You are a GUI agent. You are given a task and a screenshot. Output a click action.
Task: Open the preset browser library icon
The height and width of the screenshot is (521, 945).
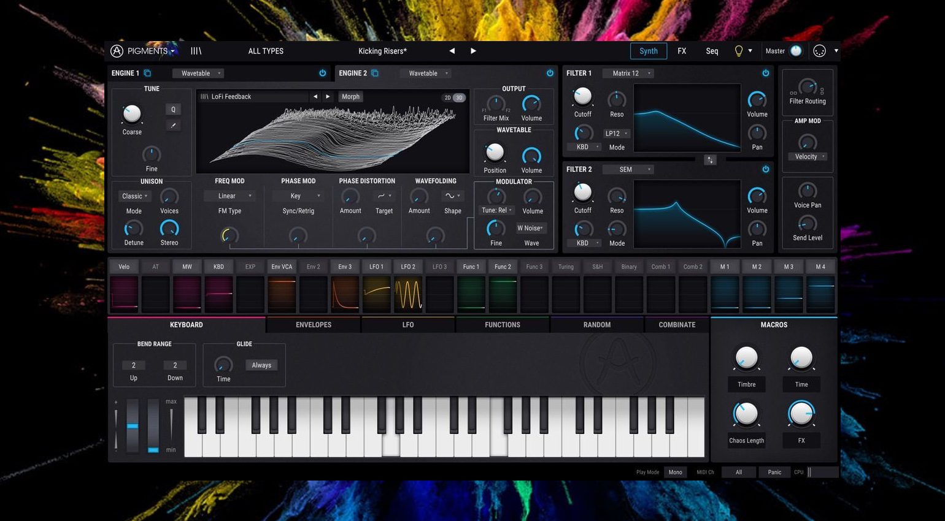(196, 51)
